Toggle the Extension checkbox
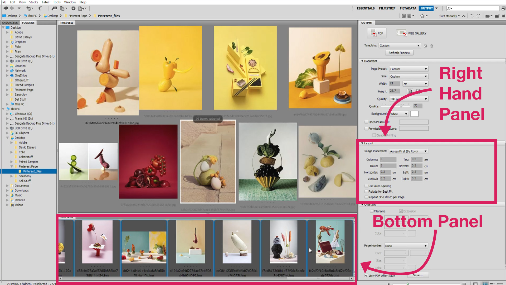 (401, 211)
